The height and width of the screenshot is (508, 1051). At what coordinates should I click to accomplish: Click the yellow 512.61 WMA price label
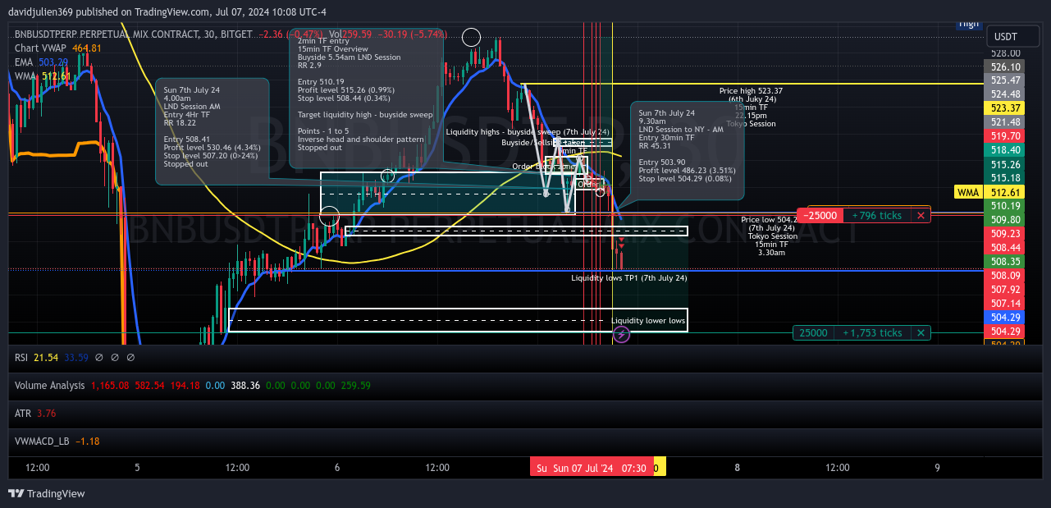click(x=1005, y=192)
